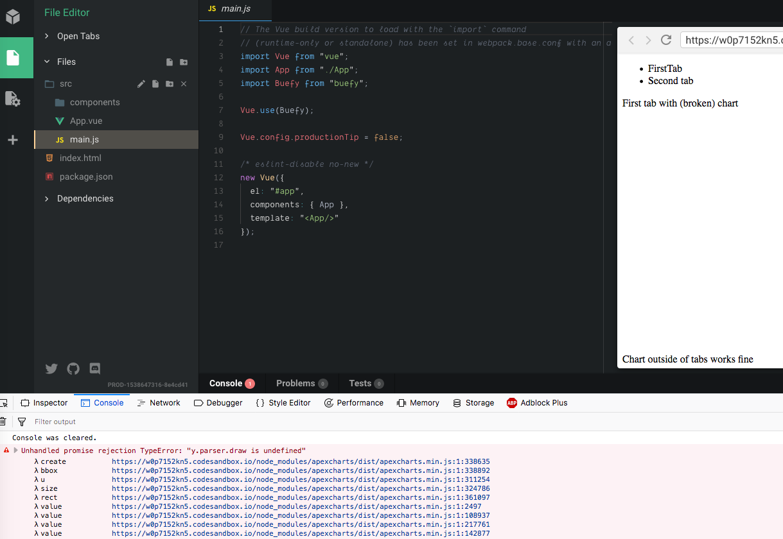Collapse the Files section
Screen dimensions: 783x539
[x=47, y=62]
